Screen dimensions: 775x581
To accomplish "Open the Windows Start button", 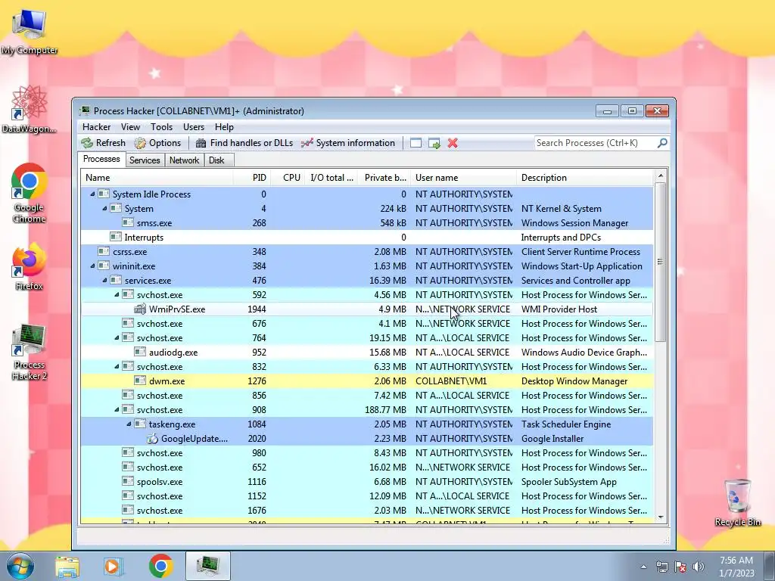I will point(20,566).
